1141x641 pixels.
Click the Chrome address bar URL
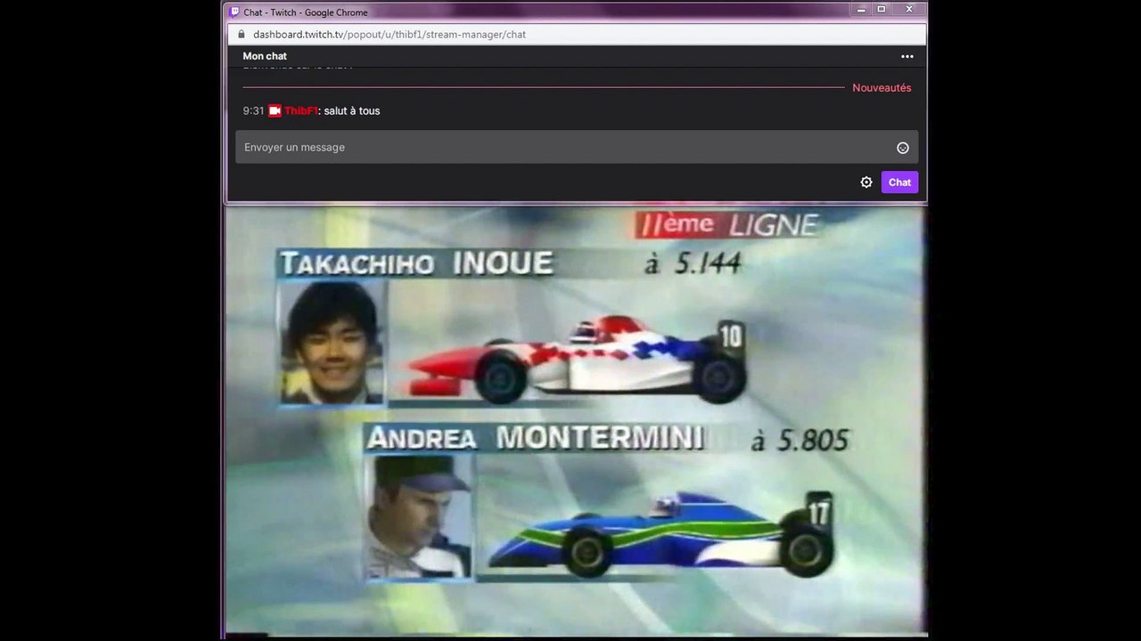(390, 35)
